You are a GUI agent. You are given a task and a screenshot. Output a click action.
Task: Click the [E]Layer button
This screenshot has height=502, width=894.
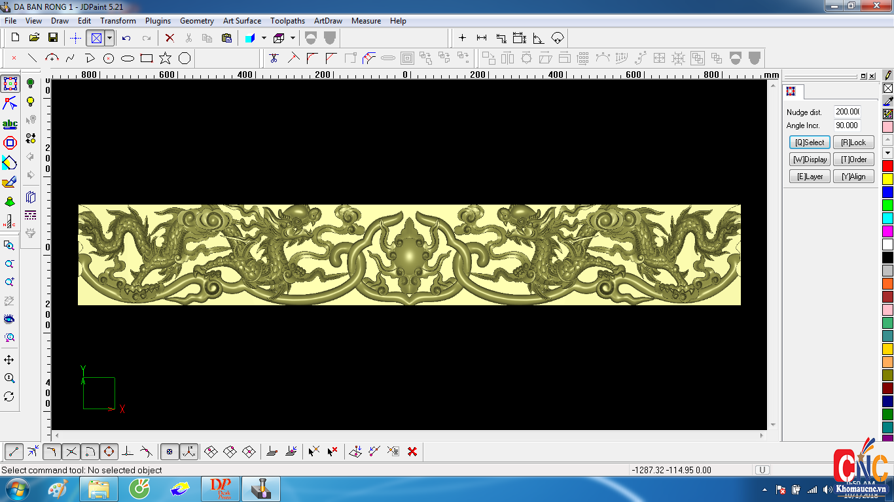pyautogui.click(x=810, y=176)
